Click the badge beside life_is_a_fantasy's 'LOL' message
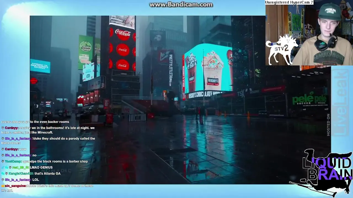This screenshot has height=198, width=353. [x=3, y=180]
